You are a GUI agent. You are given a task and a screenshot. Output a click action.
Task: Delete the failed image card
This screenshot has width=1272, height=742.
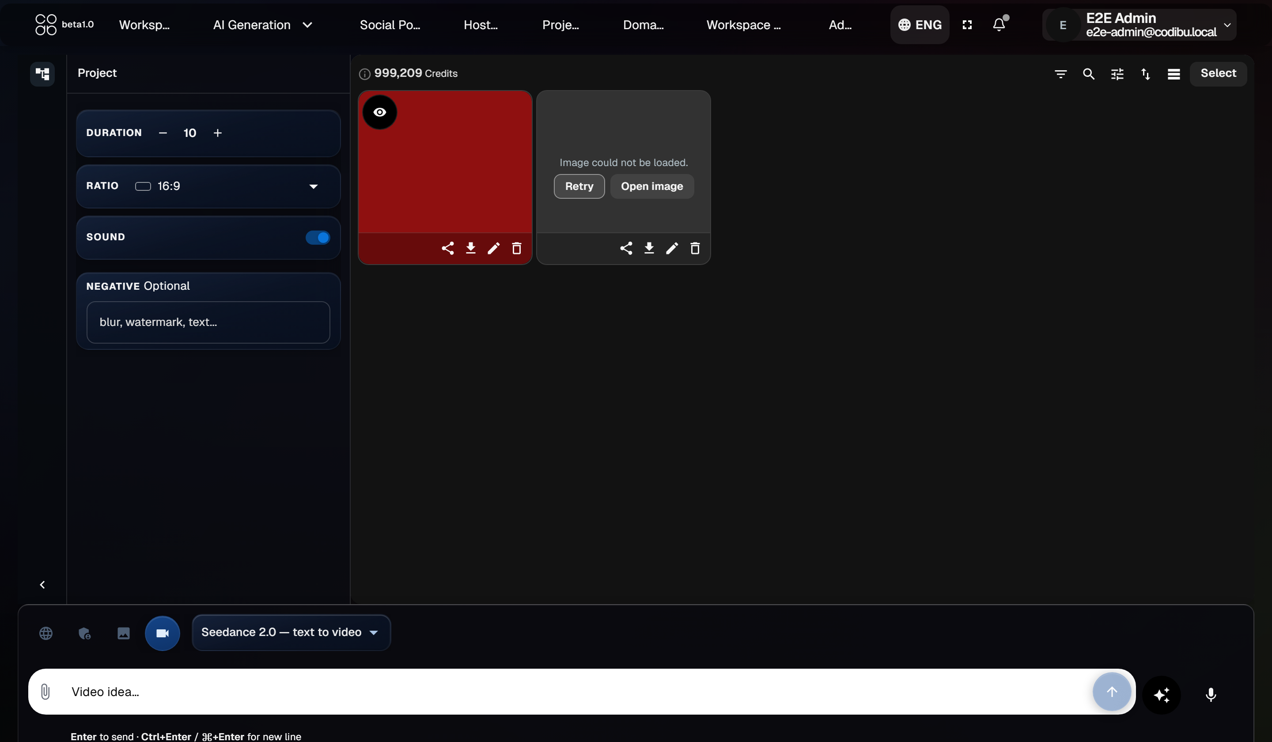pos(695,248)
